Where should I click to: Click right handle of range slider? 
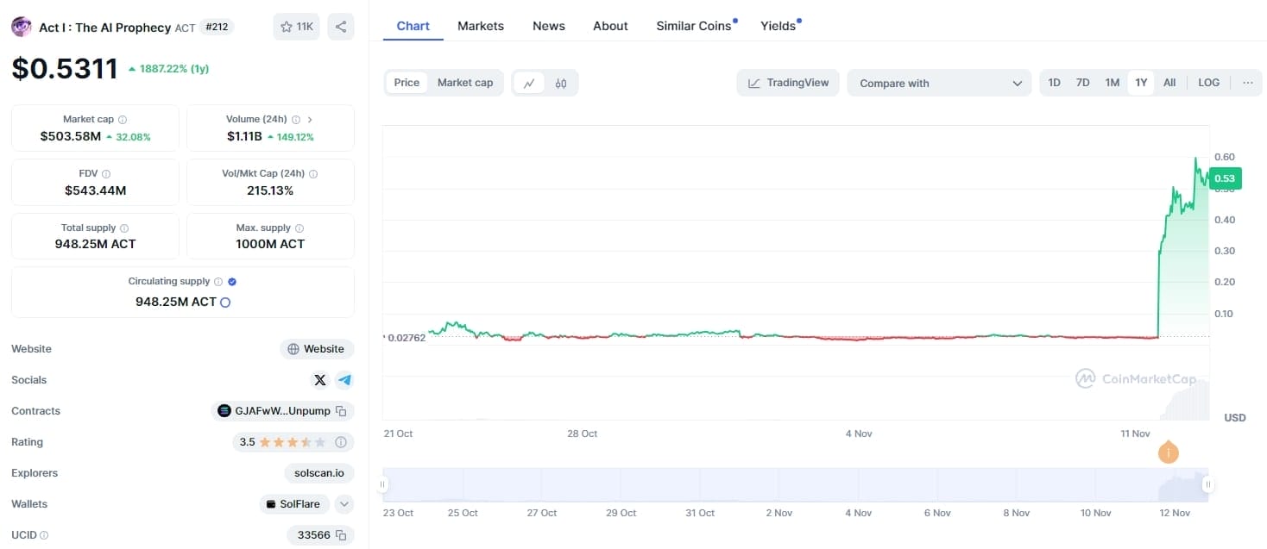tap(1207, 485)
